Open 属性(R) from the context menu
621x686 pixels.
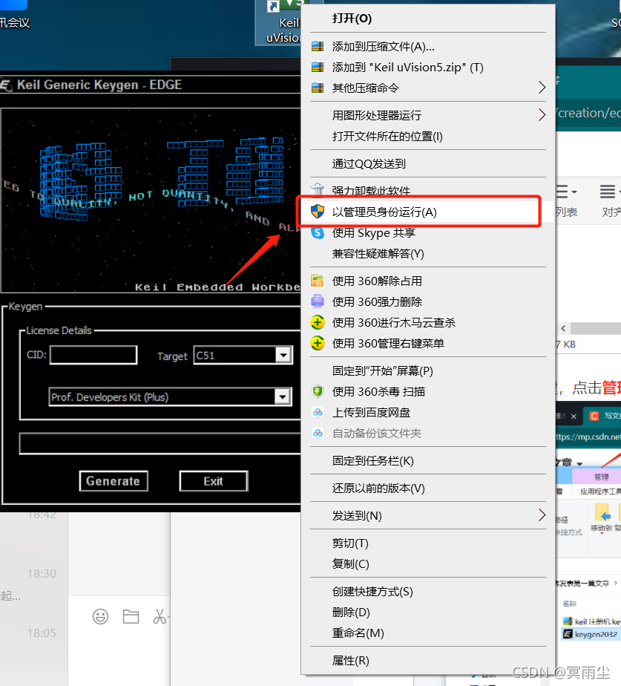coord(428,661)
